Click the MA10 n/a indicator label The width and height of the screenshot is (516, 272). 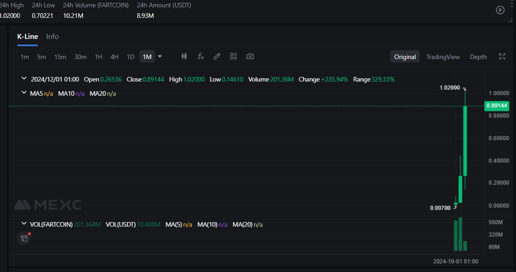(72, 93)
